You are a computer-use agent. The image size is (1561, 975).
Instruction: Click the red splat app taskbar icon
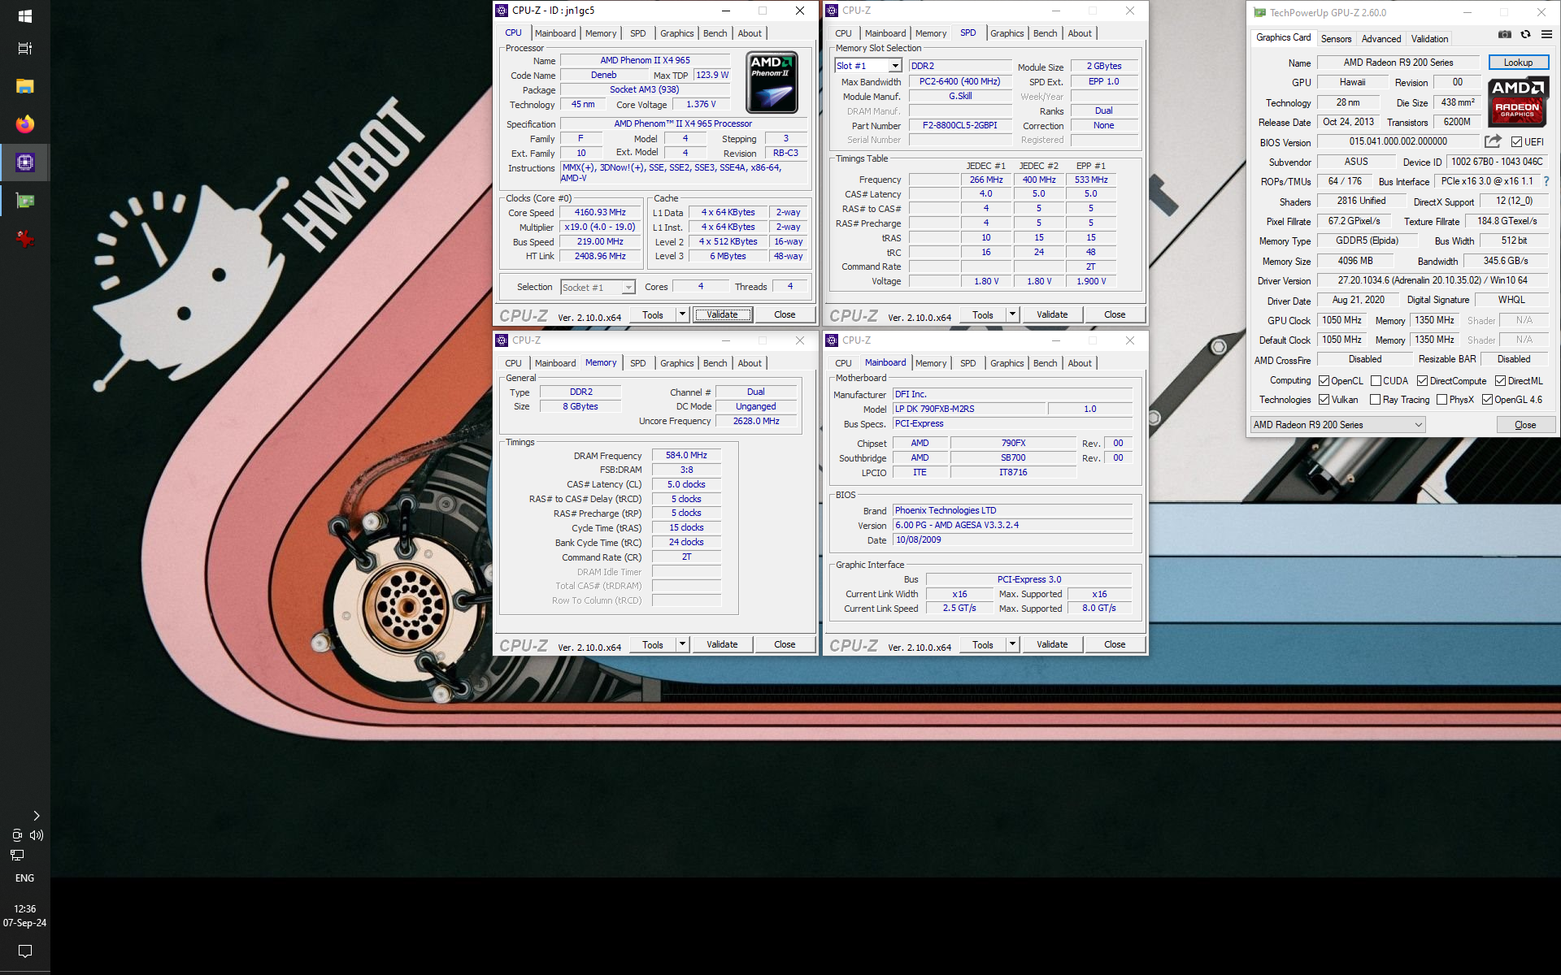[x=24, y=239]
